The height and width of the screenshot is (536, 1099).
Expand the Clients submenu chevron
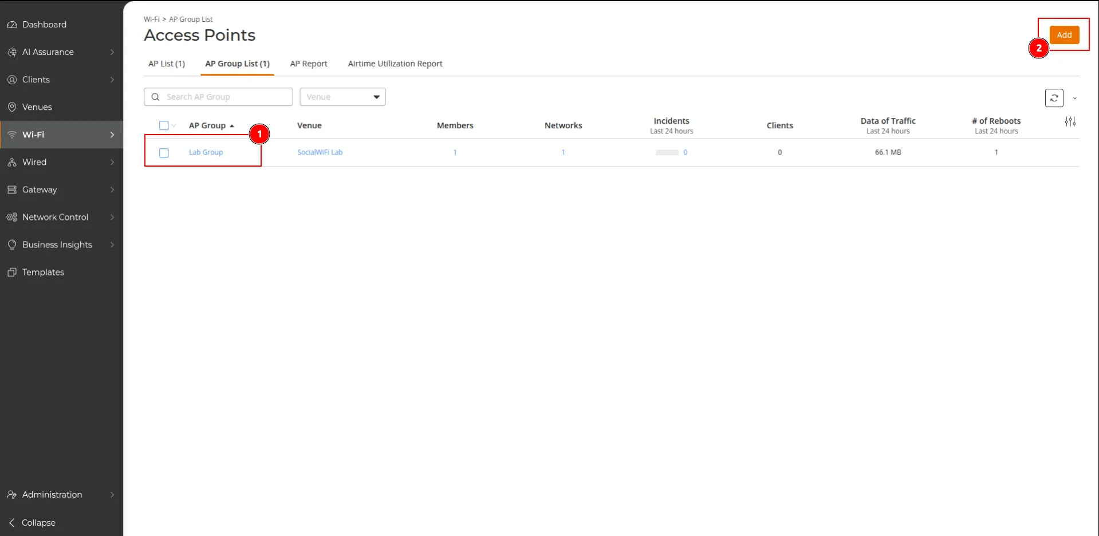coord(112,80)
